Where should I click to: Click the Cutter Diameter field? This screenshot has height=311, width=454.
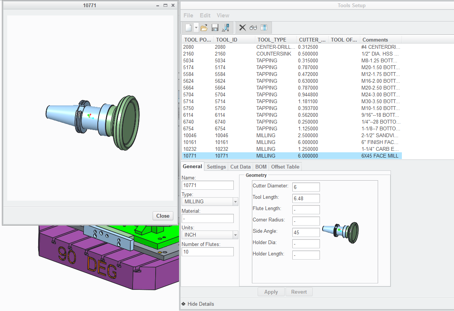coord(306,187)
